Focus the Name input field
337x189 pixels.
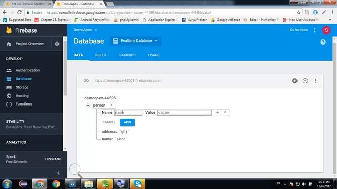point(128,112)
